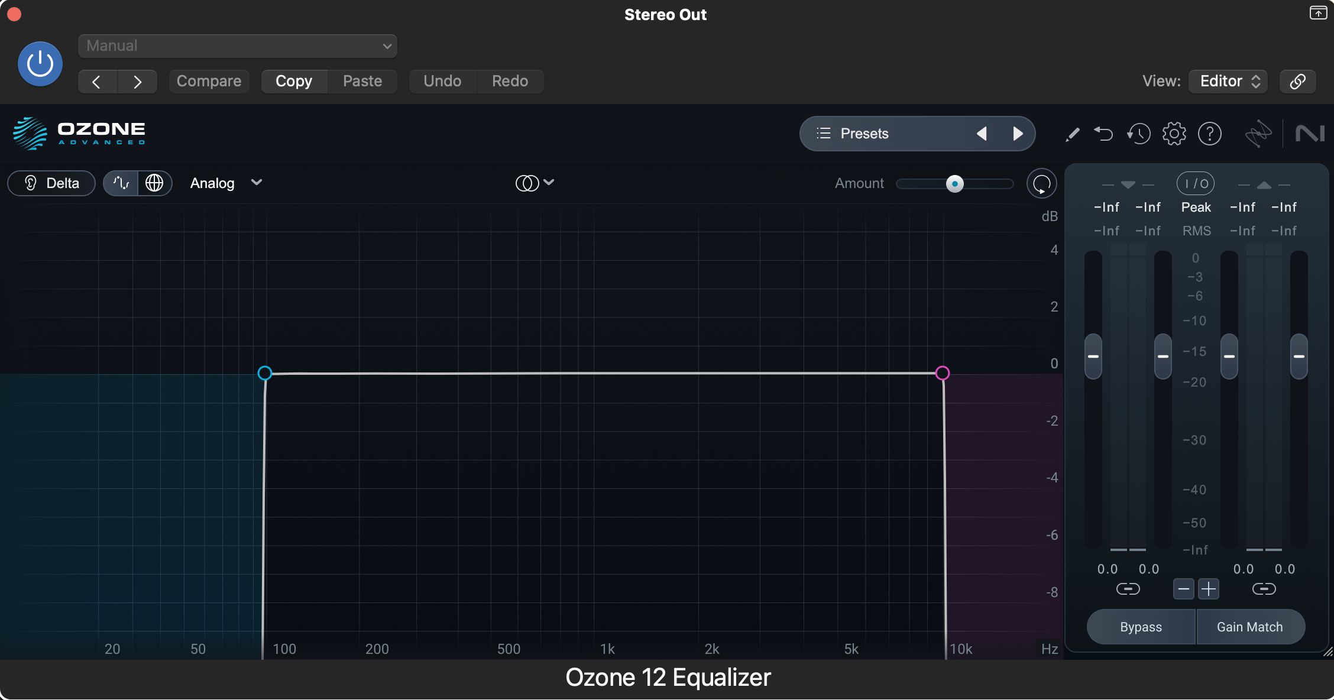
Task: Click the iZotope swirl logo icon
Action: coord(1258,134)
